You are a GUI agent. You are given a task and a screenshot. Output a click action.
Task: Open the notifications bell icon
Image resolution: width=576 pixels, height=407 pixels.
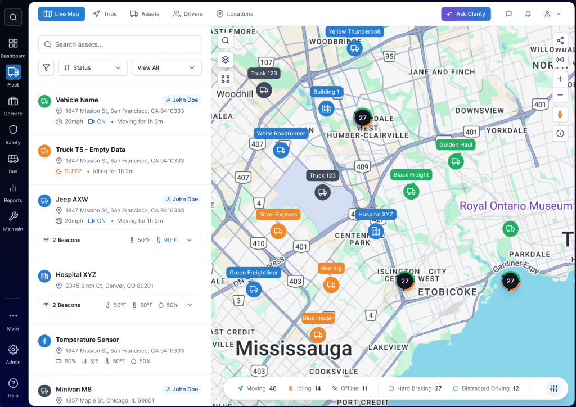[528, 14]
